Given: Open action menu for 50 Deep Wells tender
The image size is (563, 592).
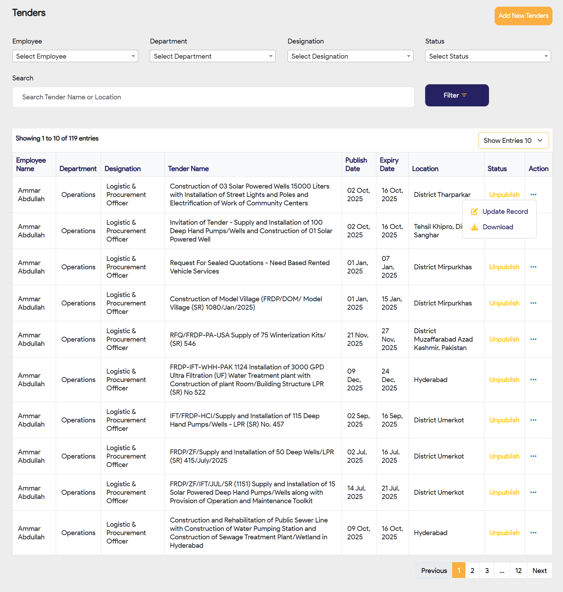Looking at the screenshot, I should tap(533, 456).
